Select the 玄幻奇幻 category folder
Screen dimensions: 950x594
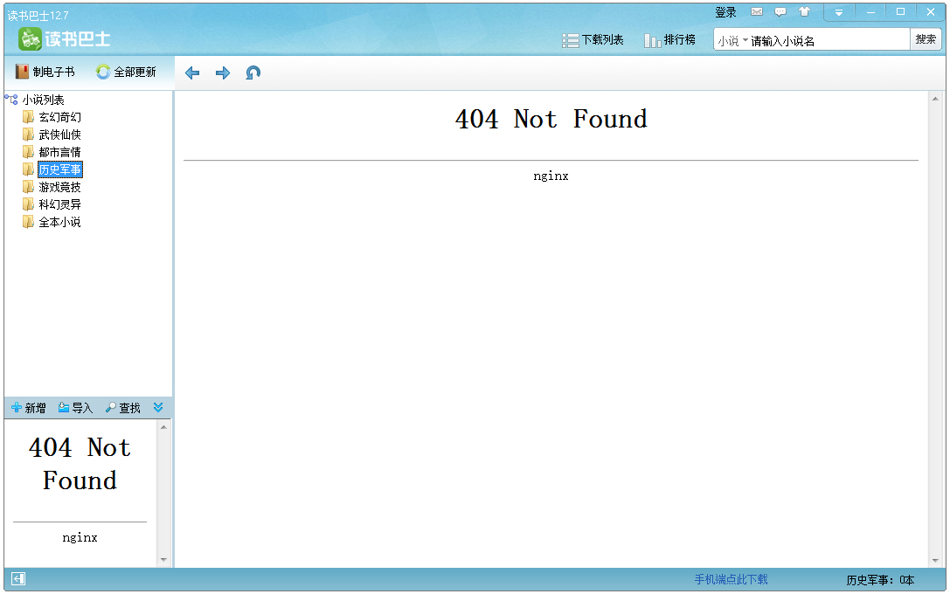[59, 117]
